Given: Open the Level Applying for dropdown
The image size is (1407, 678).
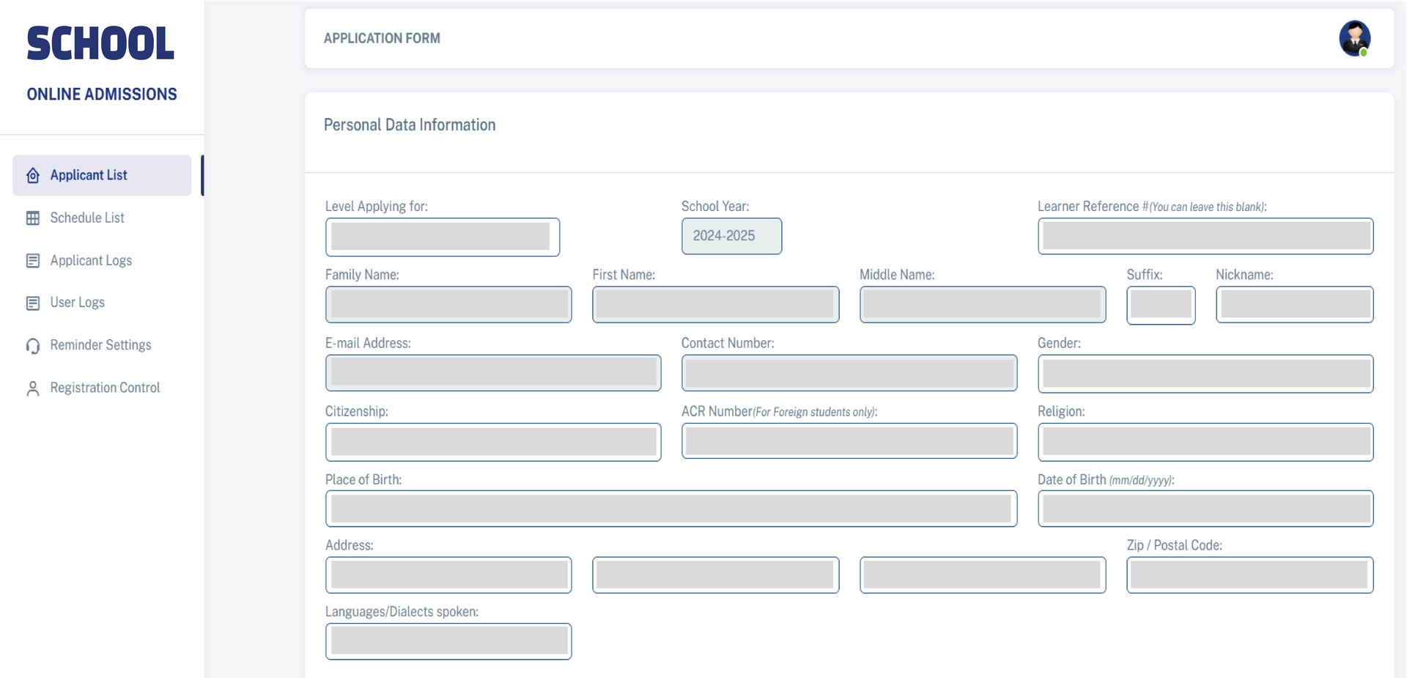Looking at the screenshot, I should coord(442,237).
